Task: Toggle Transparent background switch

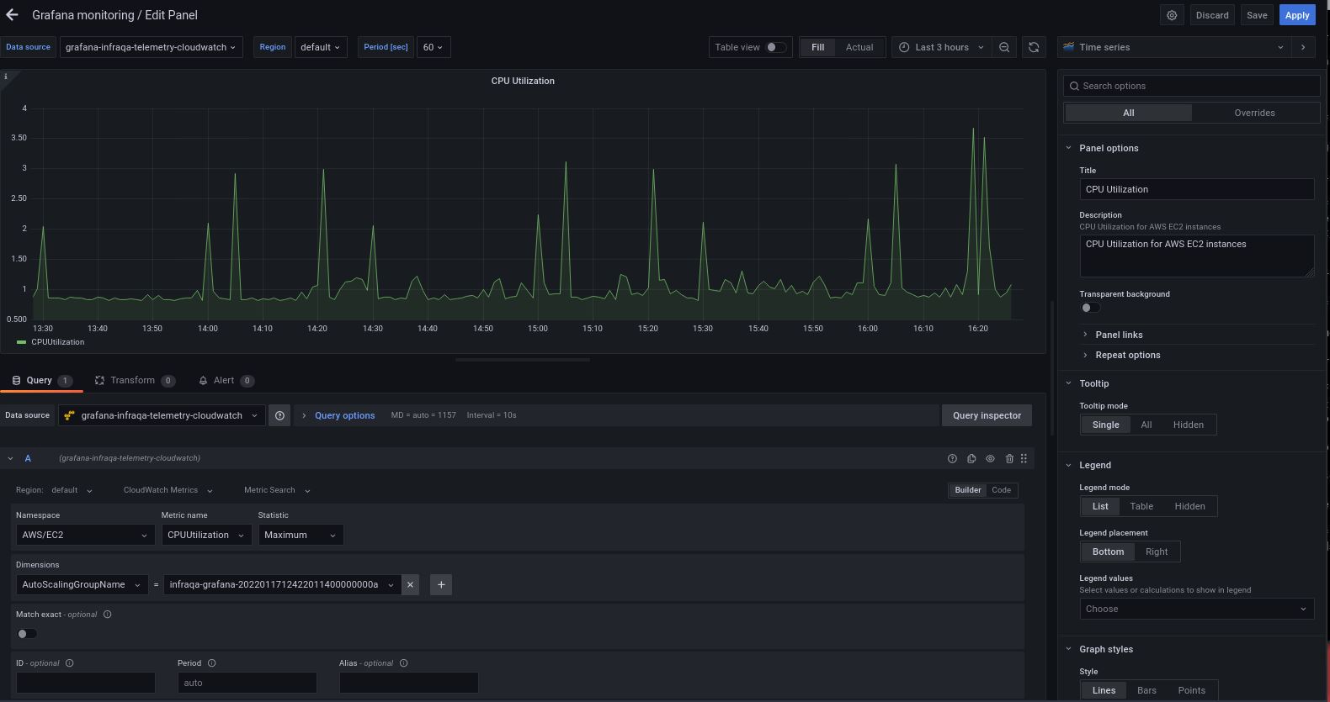Action: click(x=1090, y=308)
